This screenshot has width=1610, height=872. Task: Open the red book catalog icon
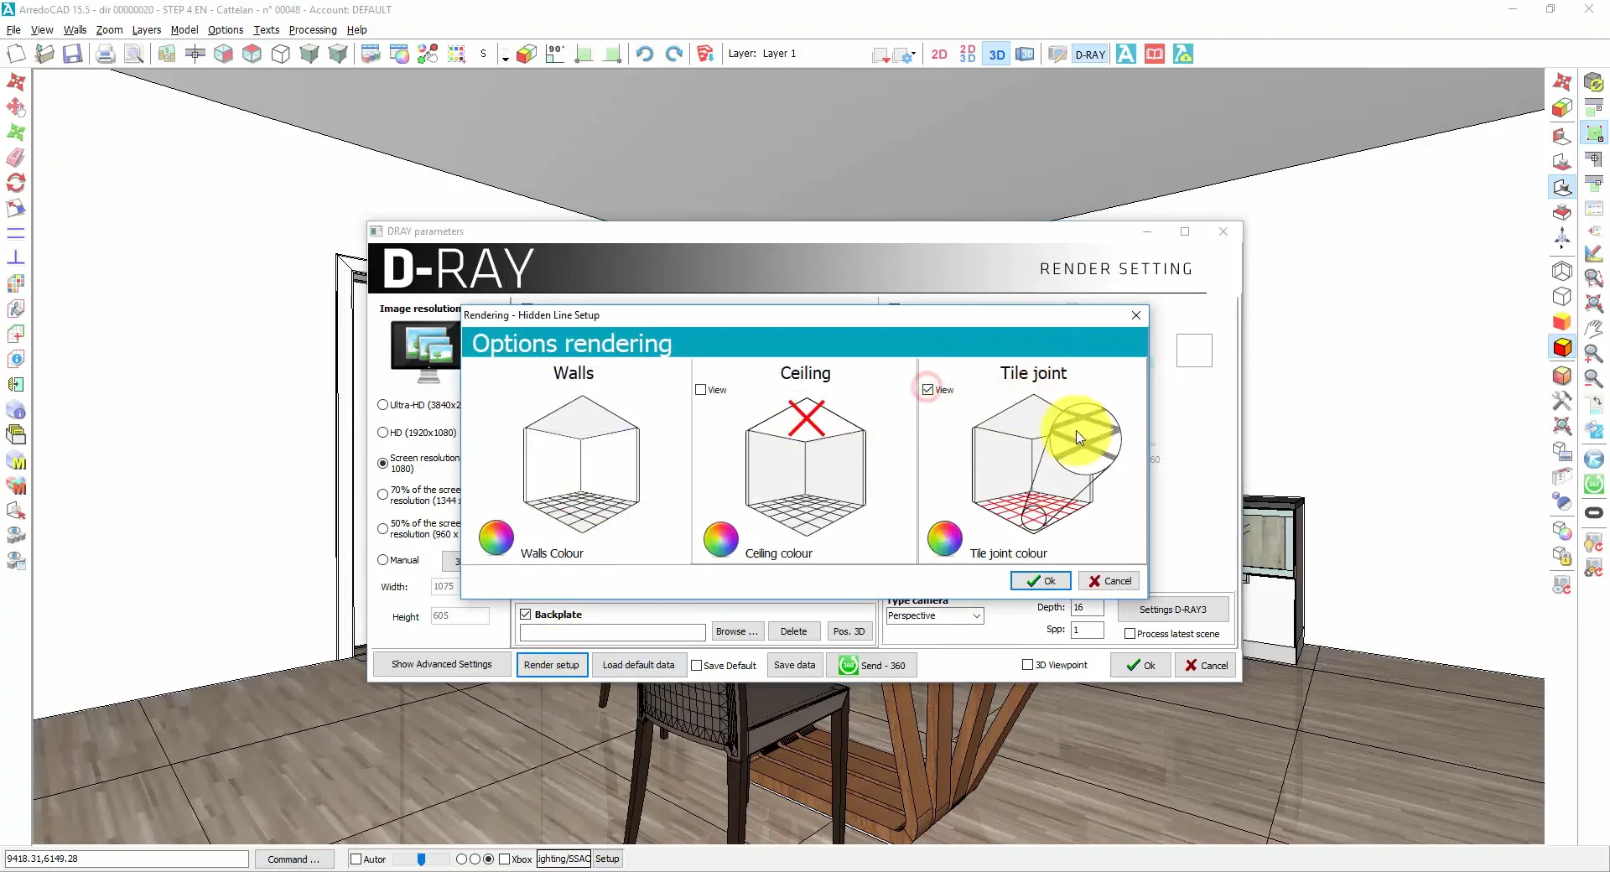[1155, 54]
